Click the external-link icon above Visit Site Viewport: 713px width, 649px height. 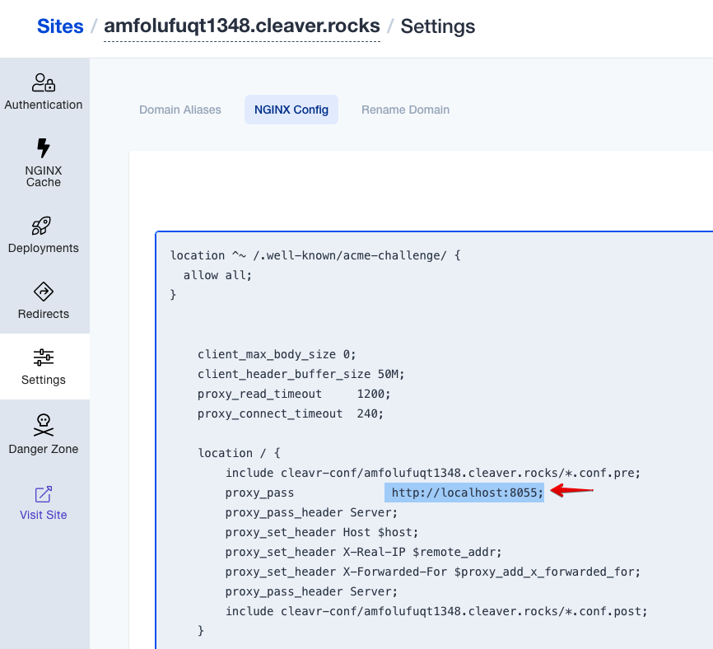(43, 493)
